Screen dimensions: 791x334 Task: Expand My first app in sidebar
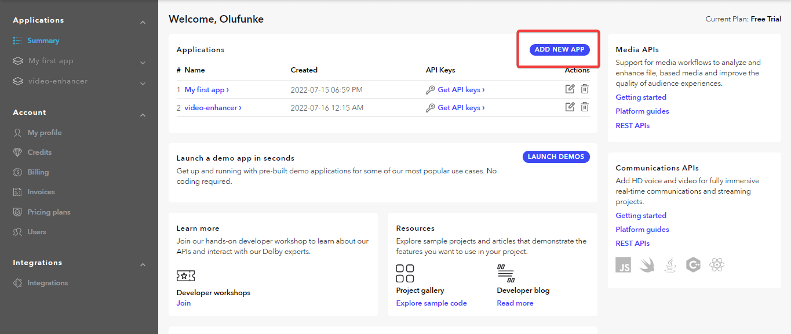143,63
